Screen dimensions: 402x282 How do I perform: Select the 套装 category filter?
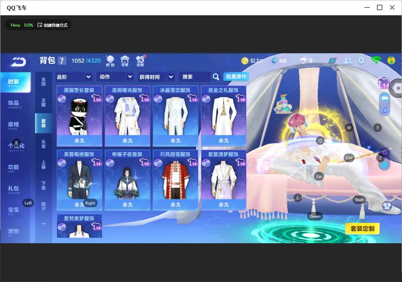pos(43,123)
